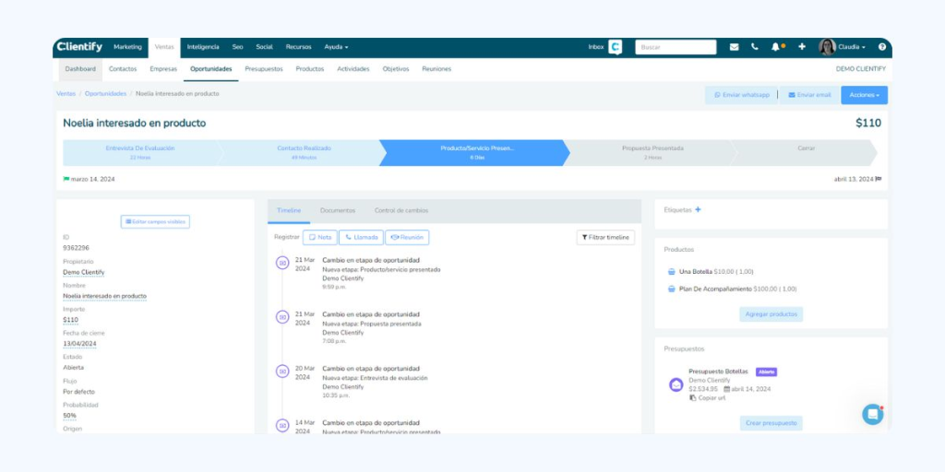Click Copiar url under Presupuesto Botellas
Image resolution: width=945 pixels, height=472 pixels.
(x=709, y=397)
